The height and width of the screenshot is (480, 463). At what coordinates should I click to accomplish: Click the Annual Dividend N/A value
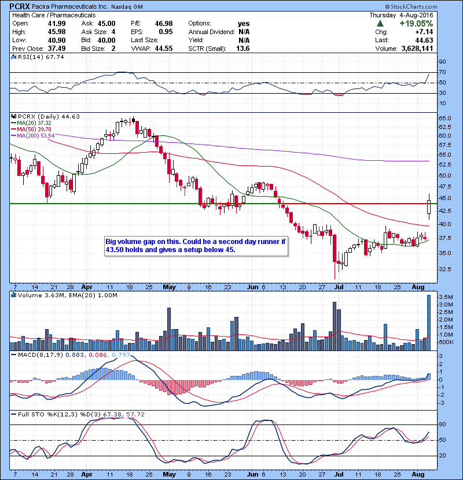pos(244,32)
